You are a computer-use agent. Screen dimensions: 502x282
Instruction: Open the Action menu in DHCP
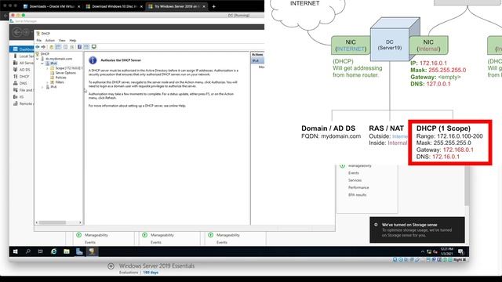[50, 41]
